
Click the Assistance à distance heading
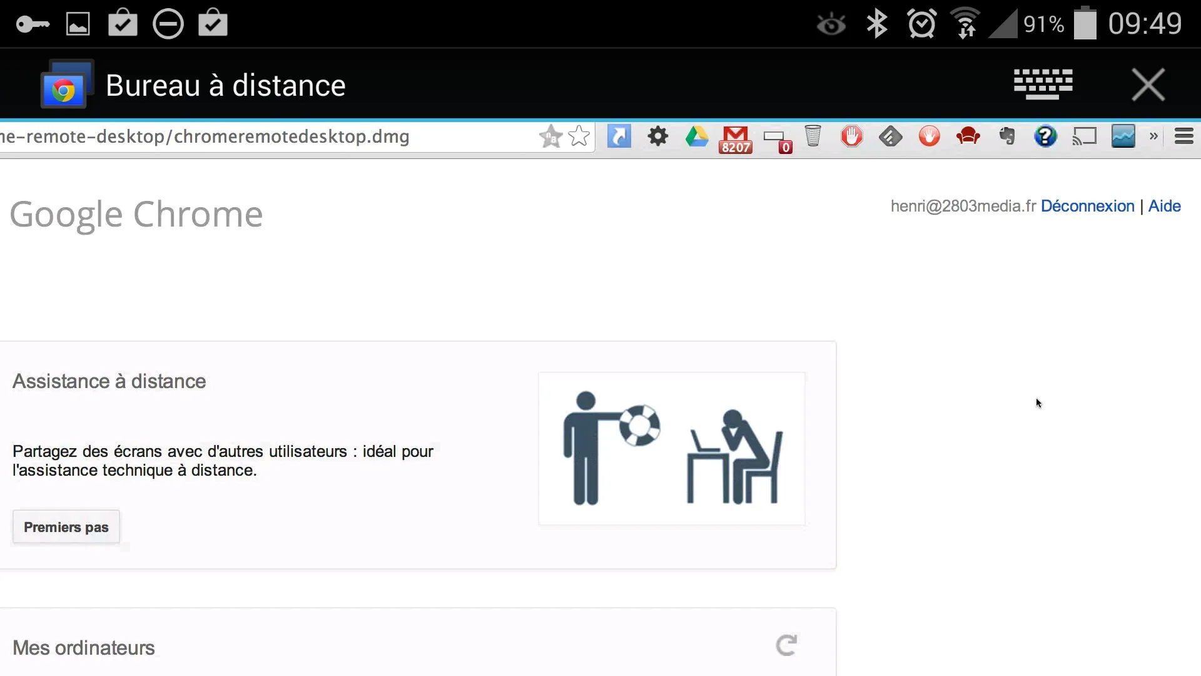click(x=109, y=381)
